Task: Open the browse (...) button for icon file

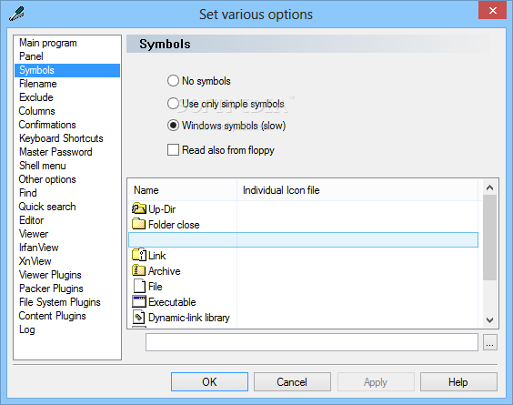Action: 489,342
